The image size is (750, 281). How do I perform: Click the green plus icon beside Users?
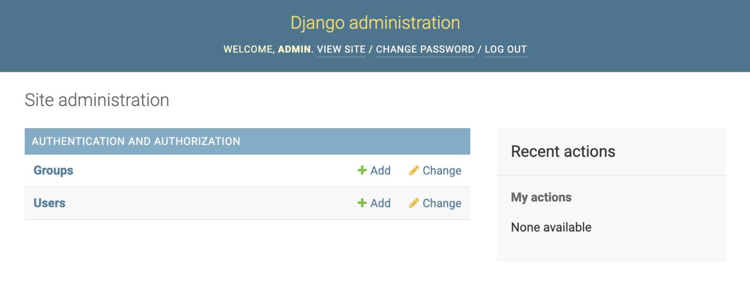(x=361, y=203)
